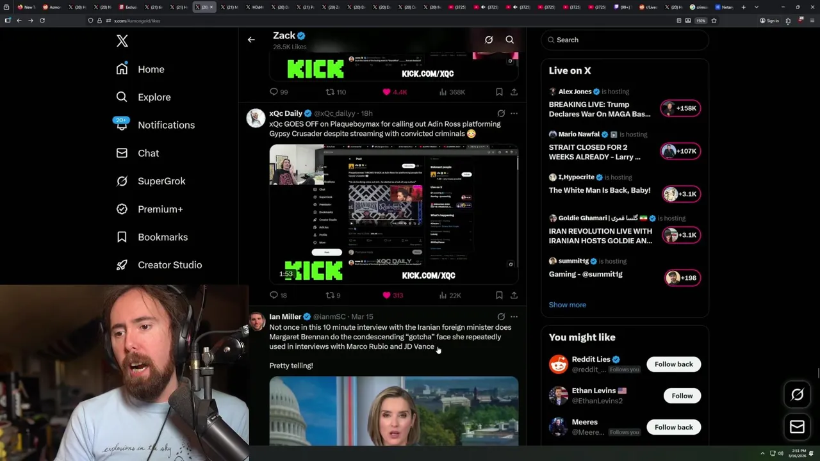
Task: Open floating Grok button
Action: [798, 395]
